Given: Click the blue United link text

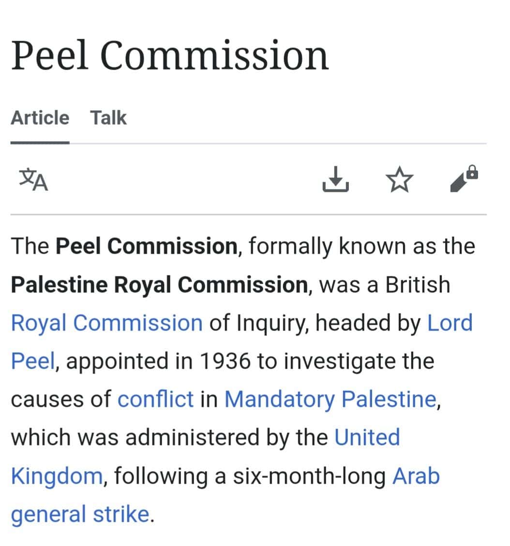Looking at the screenshot, I should tap(367, 437).
